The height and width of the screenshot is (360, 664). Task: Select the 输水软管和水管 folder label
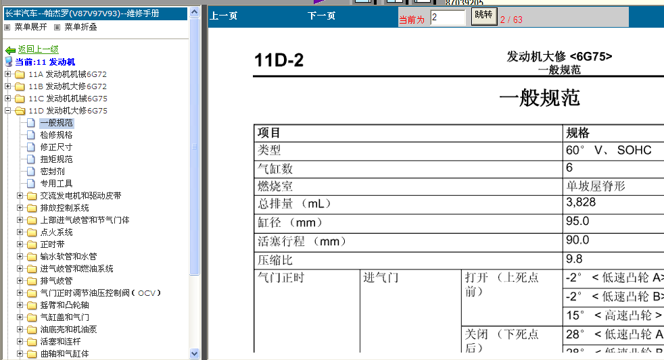[68, 257]
